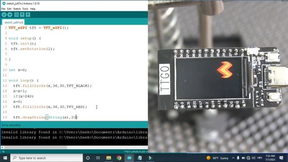The height and width of the screenshot is (162, 288).
Task: Open the Edit menu
Action: tap(9, 9)
